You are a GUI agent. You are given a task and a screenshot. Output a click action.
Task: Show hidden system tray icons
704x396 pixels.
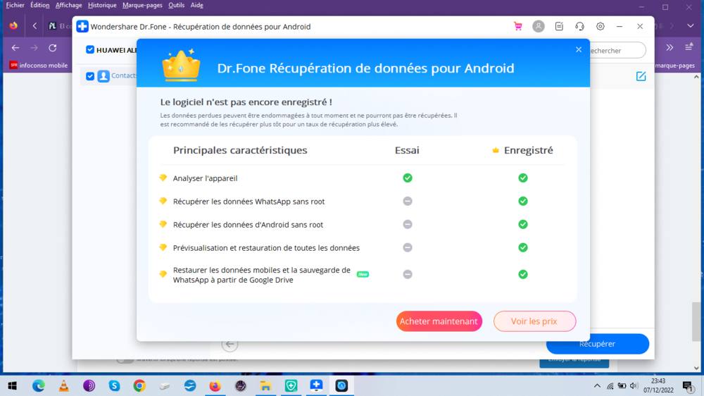tap(598, 385)
